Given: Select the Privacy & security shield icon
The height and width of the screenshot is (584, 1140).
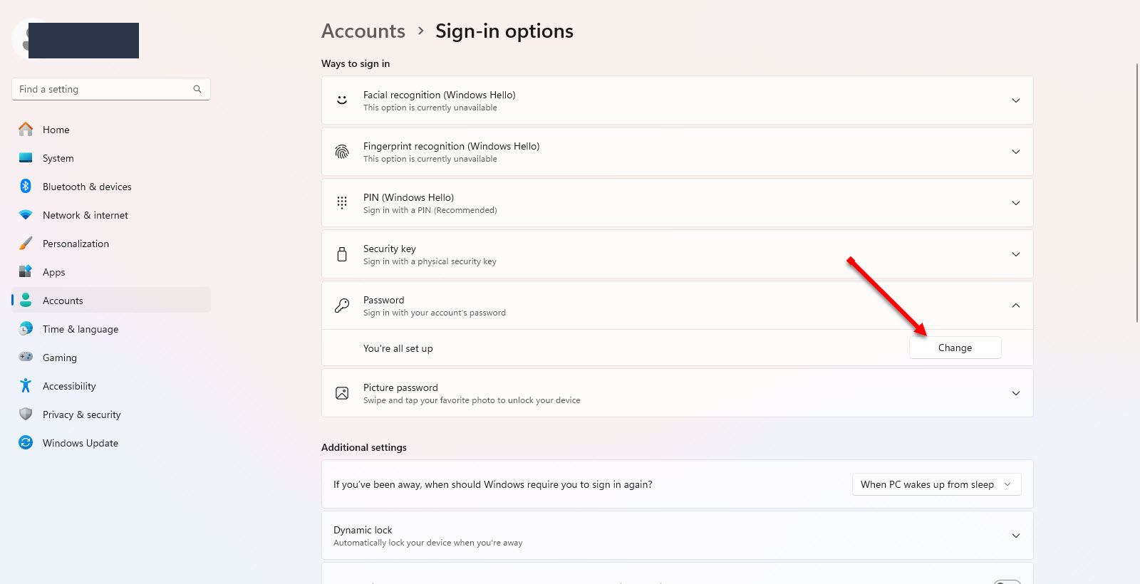Looking at the screenshot, I should [25, 414].
